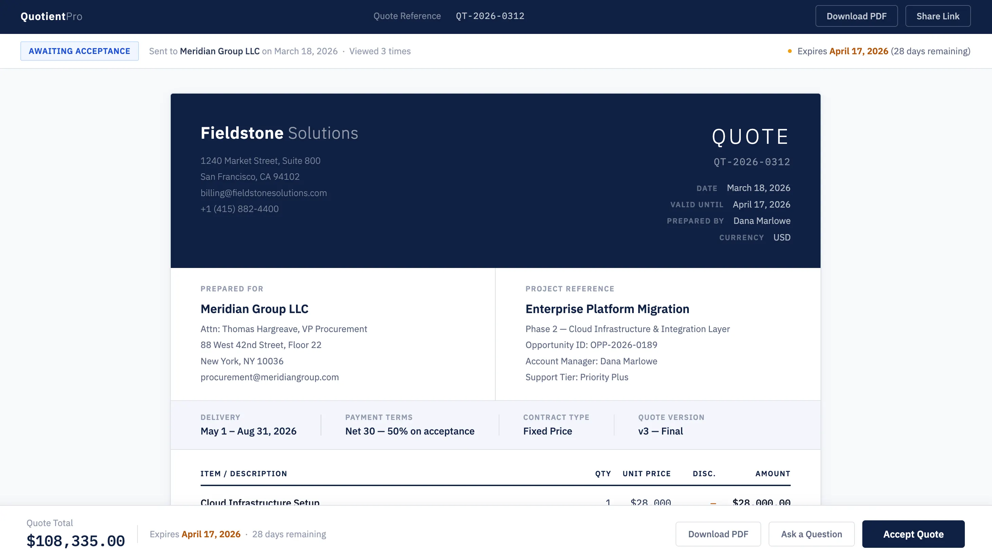Click Fieldstone Solutions company name
Viewport: 992px width, 559px height.
(x=279, y=133)
